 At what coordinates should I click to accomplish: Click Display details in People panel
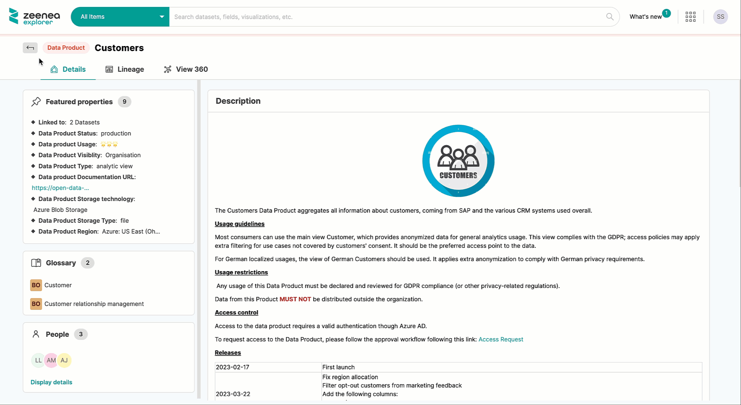[51, 382]
